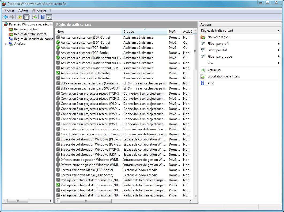Click the folder Up-one-level toolbar icon

pos(20,17)
